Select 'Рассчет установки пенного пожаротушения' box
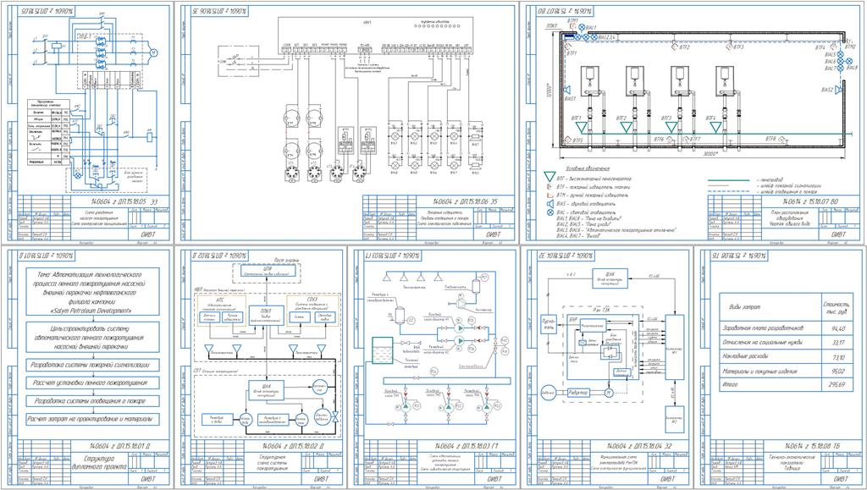 click(x=92, y=383)
